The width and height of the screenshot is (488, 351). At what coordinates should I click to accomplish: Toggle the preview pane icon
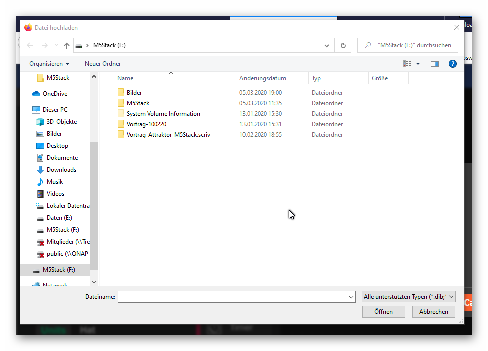click(434, 64)
